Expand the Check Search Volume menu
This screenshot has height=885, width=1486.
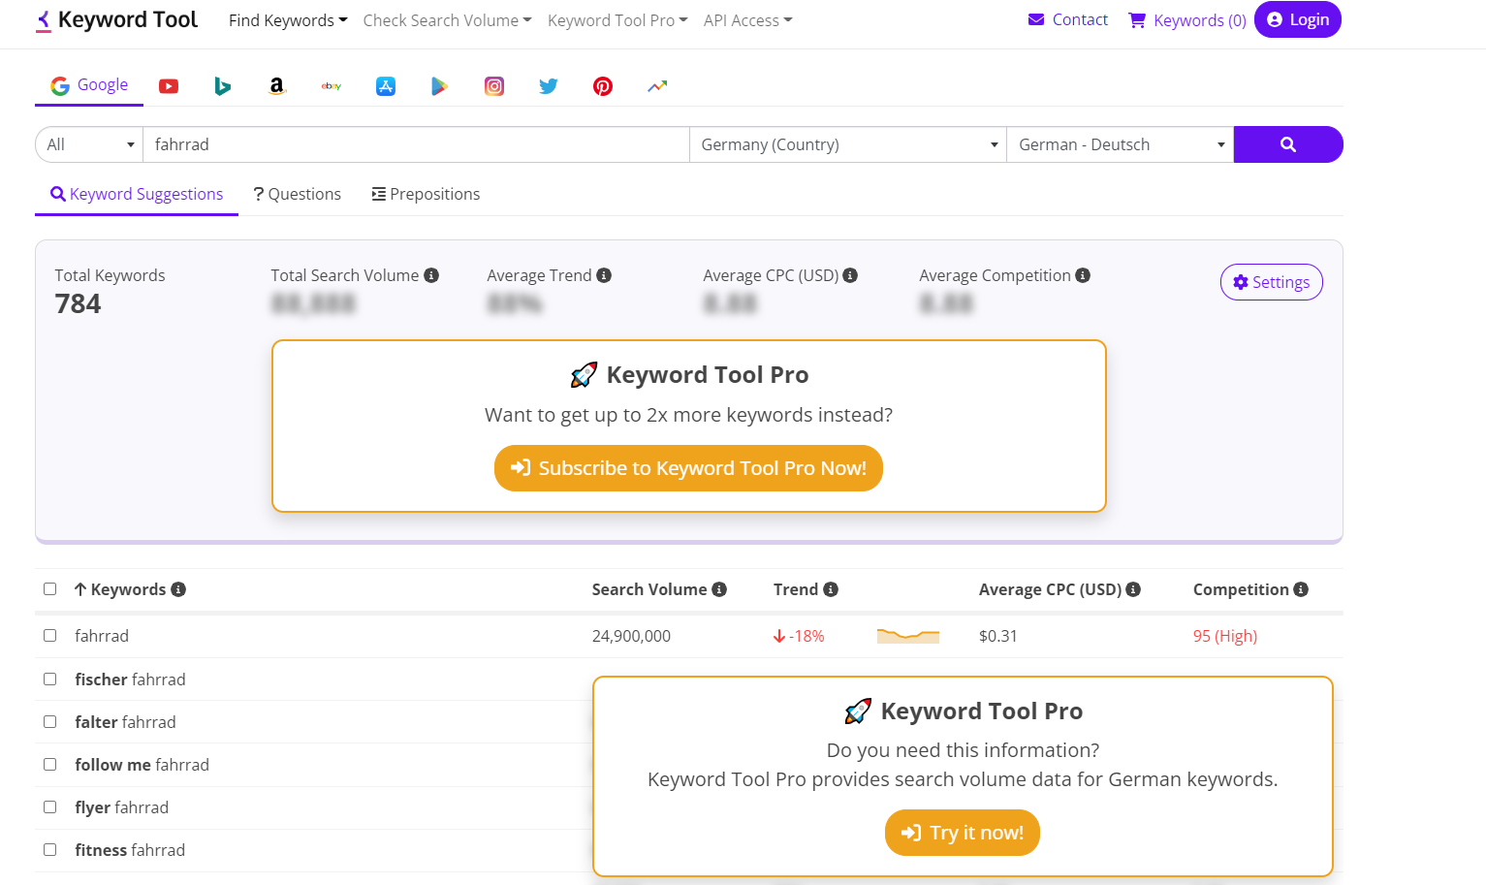pyautogui.click(x=447, y=20)
